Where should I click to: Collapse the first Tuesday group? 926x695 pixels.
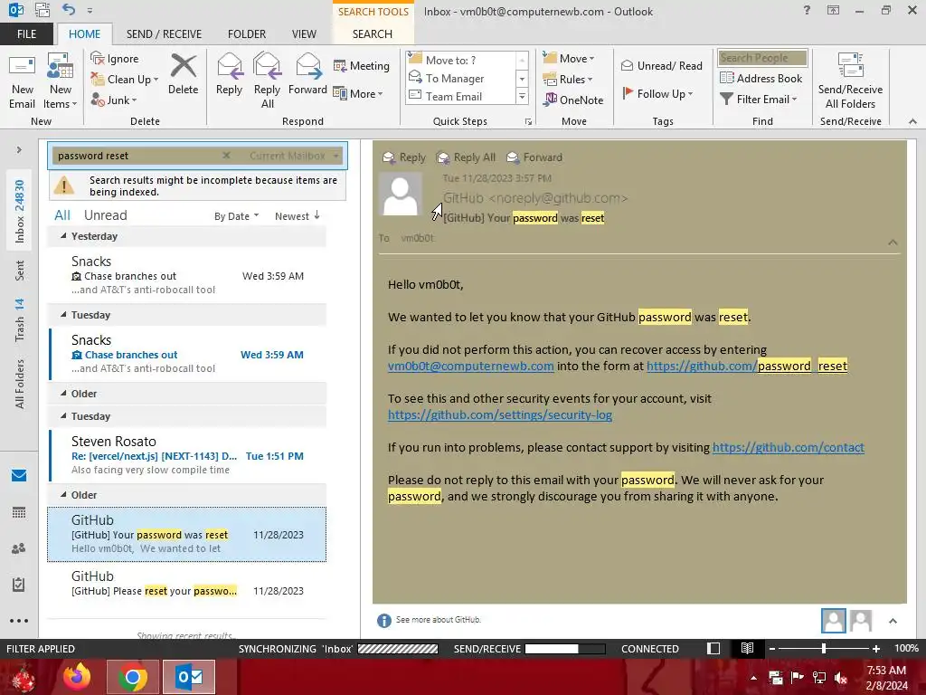tap(63, 314)
